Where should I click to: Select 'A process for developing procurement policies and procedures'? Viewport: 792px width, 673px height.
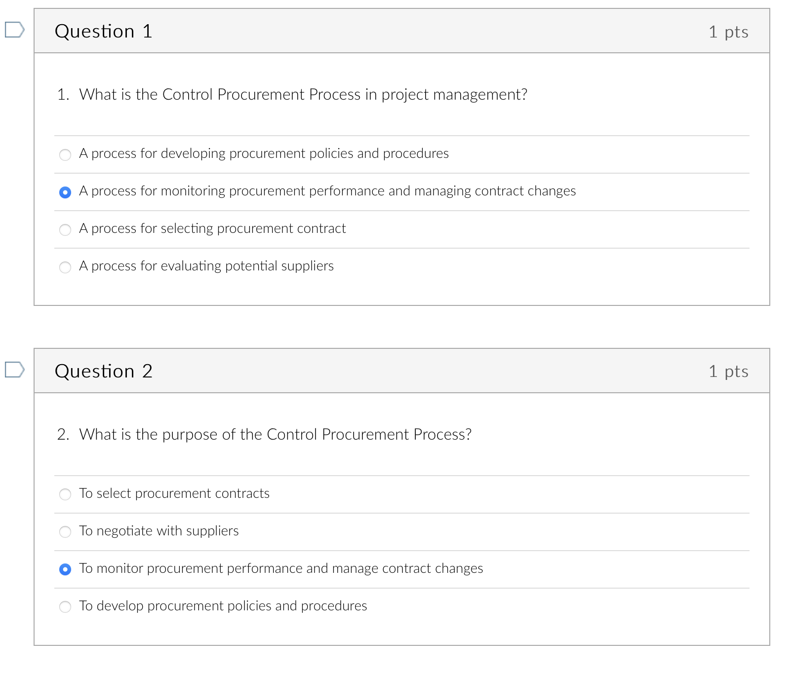[65, 154]
